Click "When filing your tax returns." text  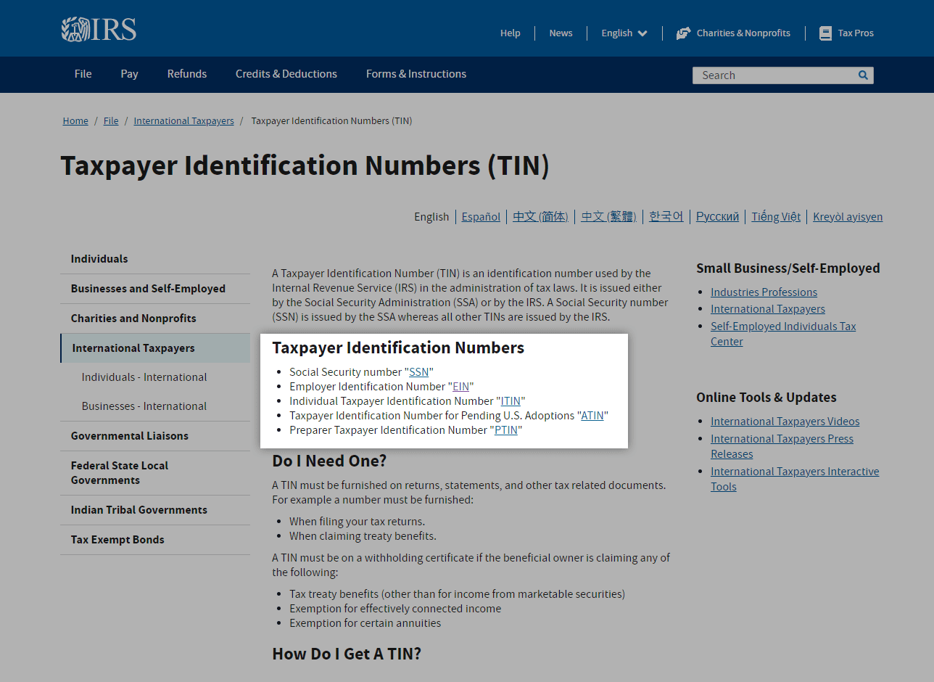click(358, 522)
